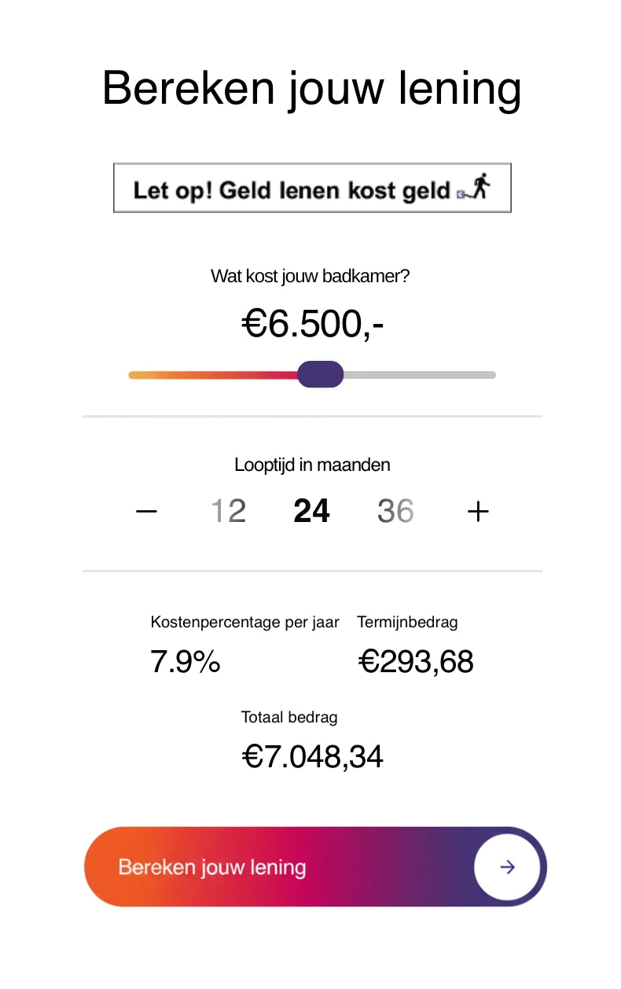The height and width of the screenshot is (989, 621).
Task: Click the arrow icon in the gradient button
Action: tap(508, 867)
